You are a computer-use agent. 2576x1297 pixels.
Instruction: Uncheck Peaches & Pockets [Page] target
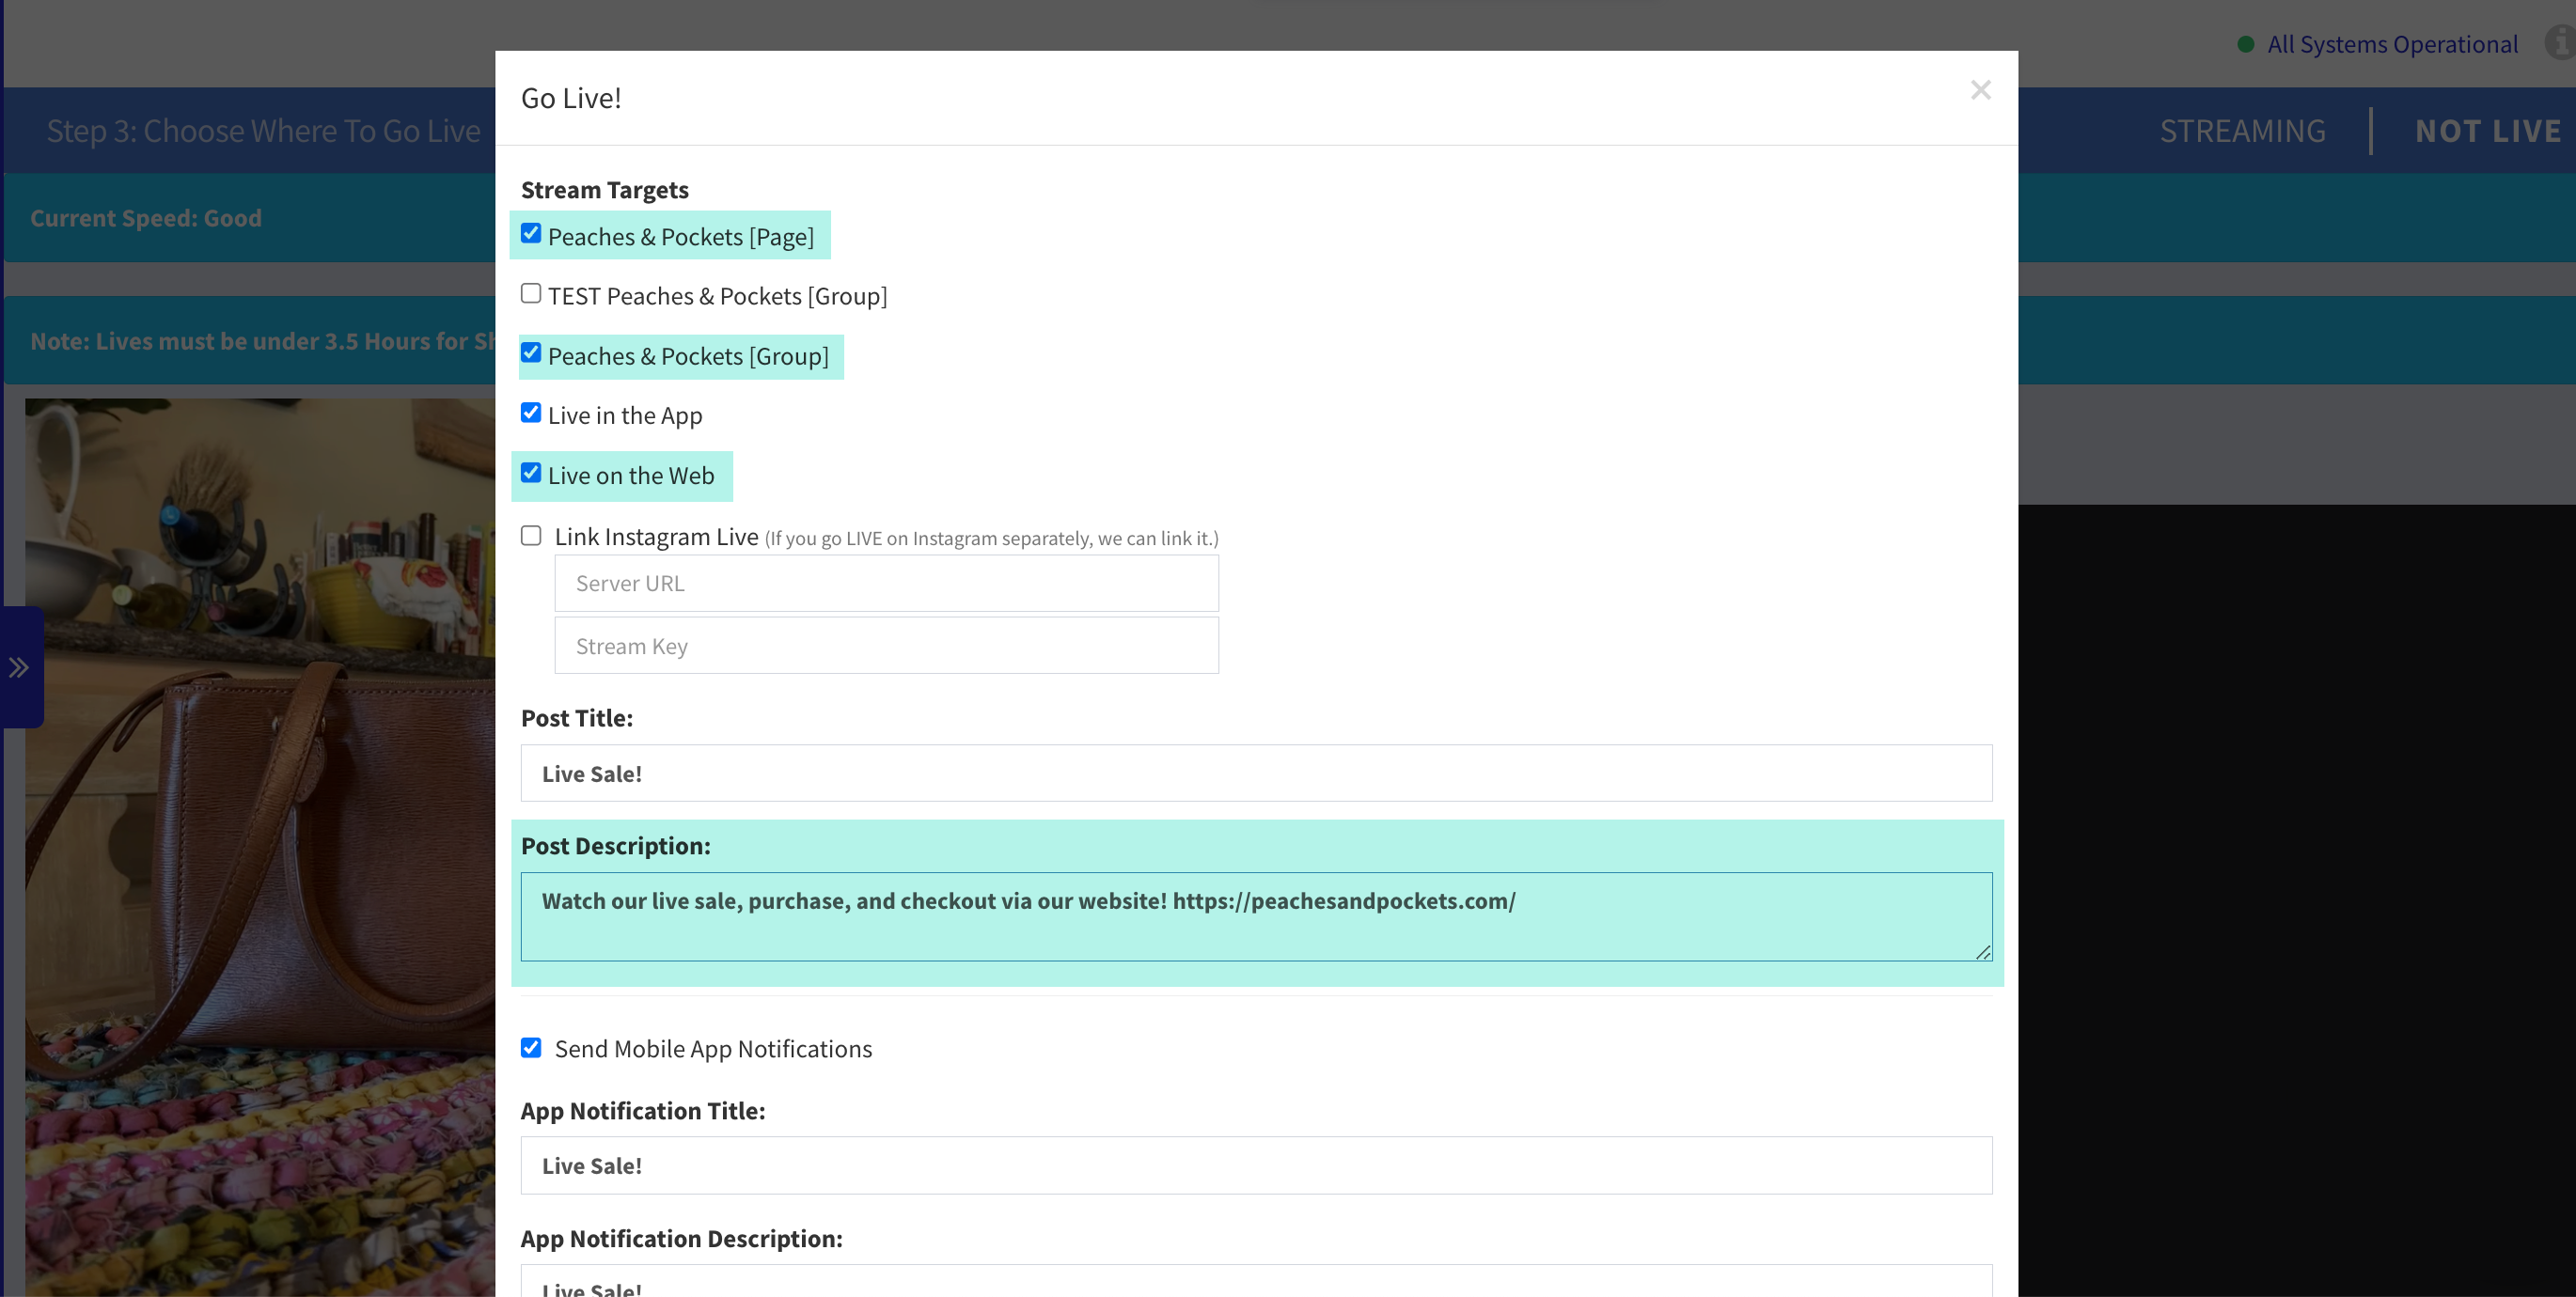point(531,233)
